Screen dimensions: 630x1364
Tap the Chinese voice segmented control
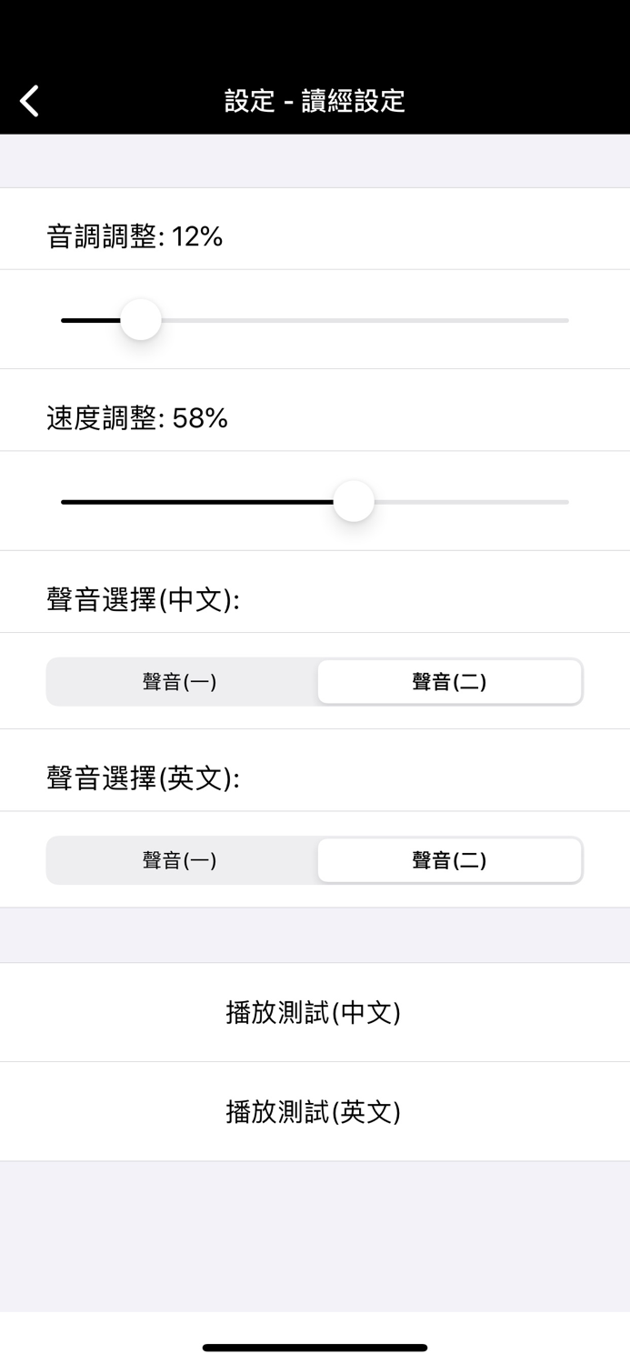315,682
